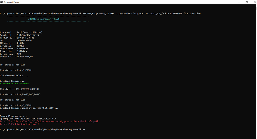This screenshot has width=257, height=139.
Task: Click the FW version 0x011a line
Action: tap(12, 43)
